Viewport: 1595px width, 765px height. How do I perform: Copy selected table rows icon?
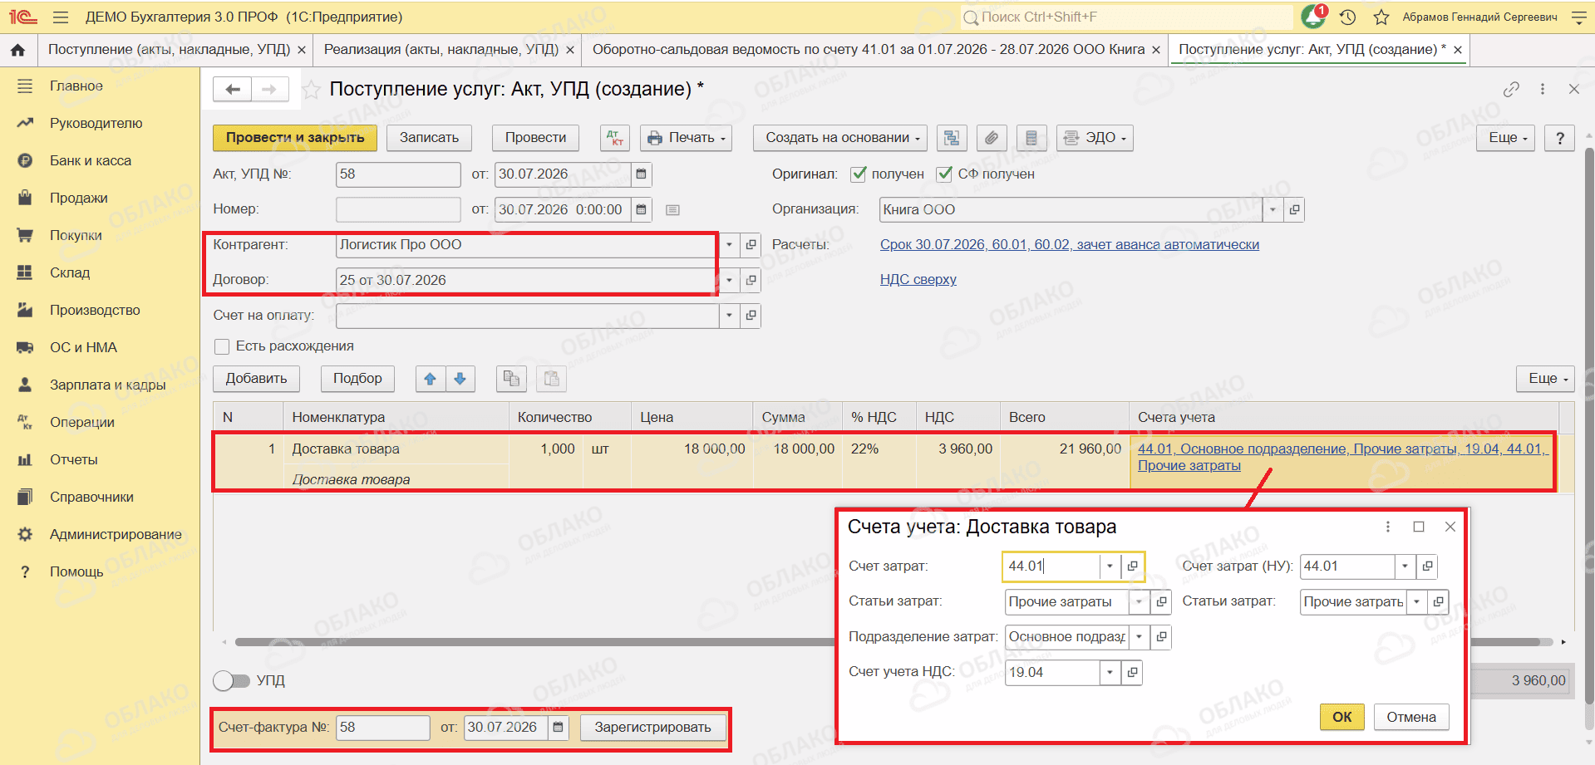511,379
